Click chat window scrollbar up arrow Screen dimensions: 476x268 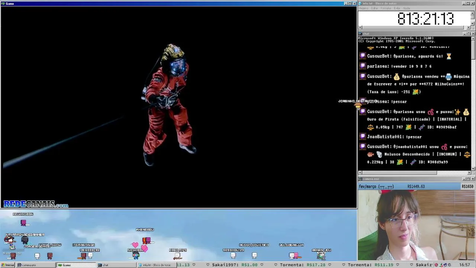tap(473, 39)
